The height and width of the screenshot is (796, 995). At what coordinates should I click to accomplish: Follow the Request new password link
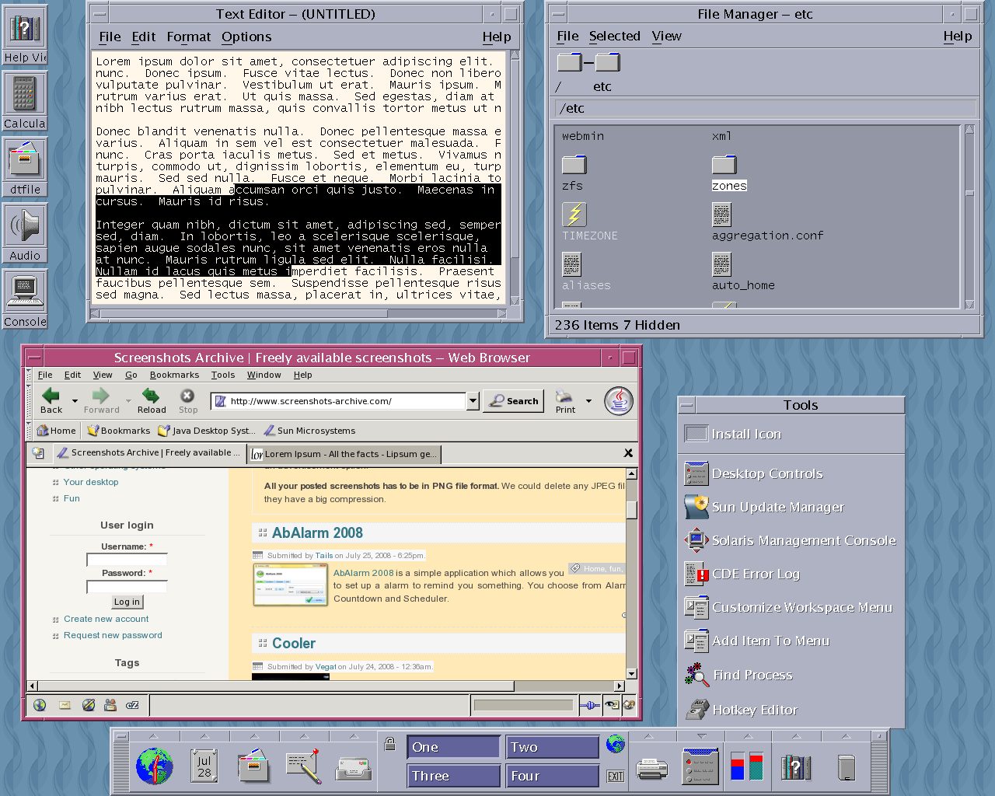pos(113,635)
